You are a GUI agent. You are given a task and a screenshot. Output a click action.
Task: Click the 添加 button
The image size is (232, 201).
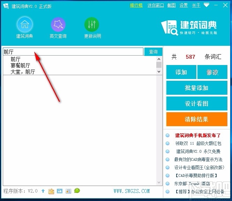pos(181,72)
